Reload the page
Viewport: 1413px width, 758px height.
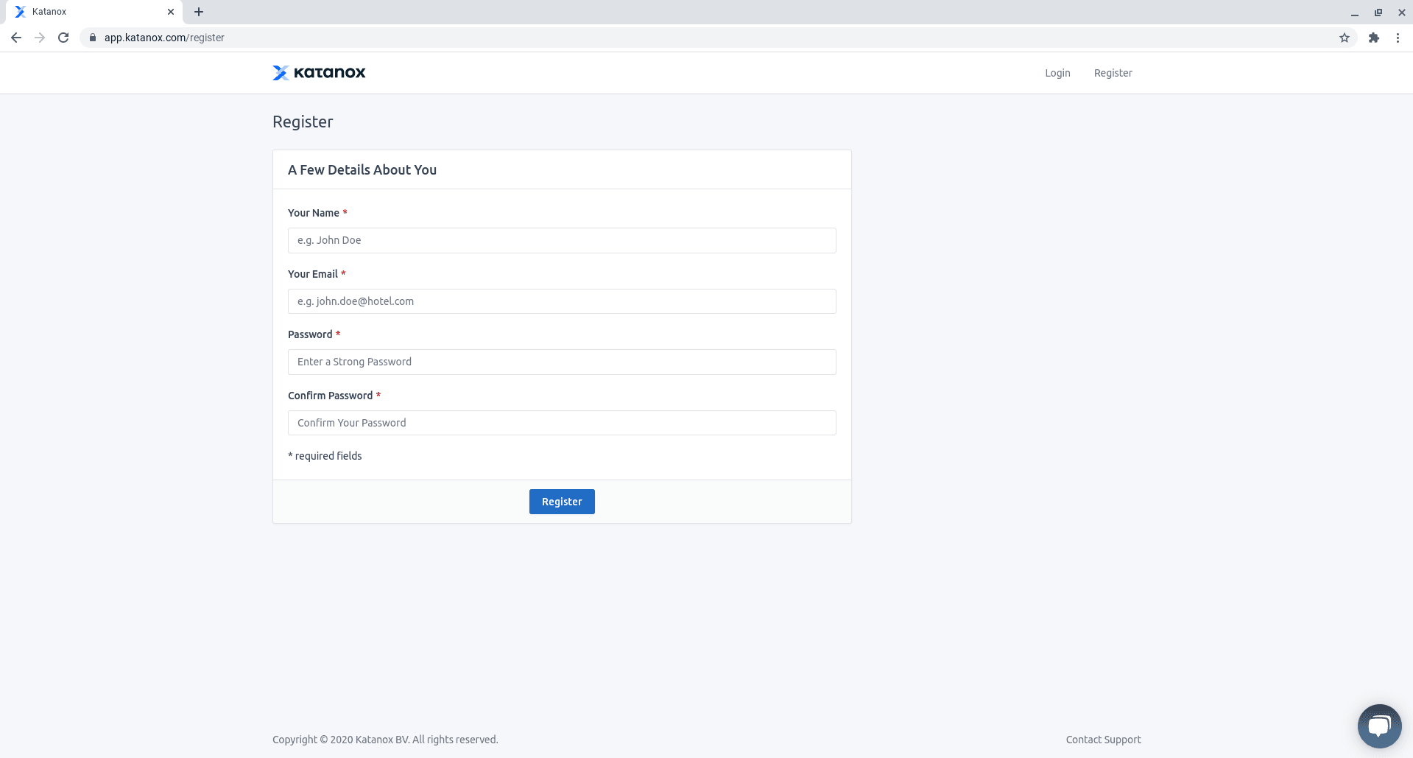point(63,38)
